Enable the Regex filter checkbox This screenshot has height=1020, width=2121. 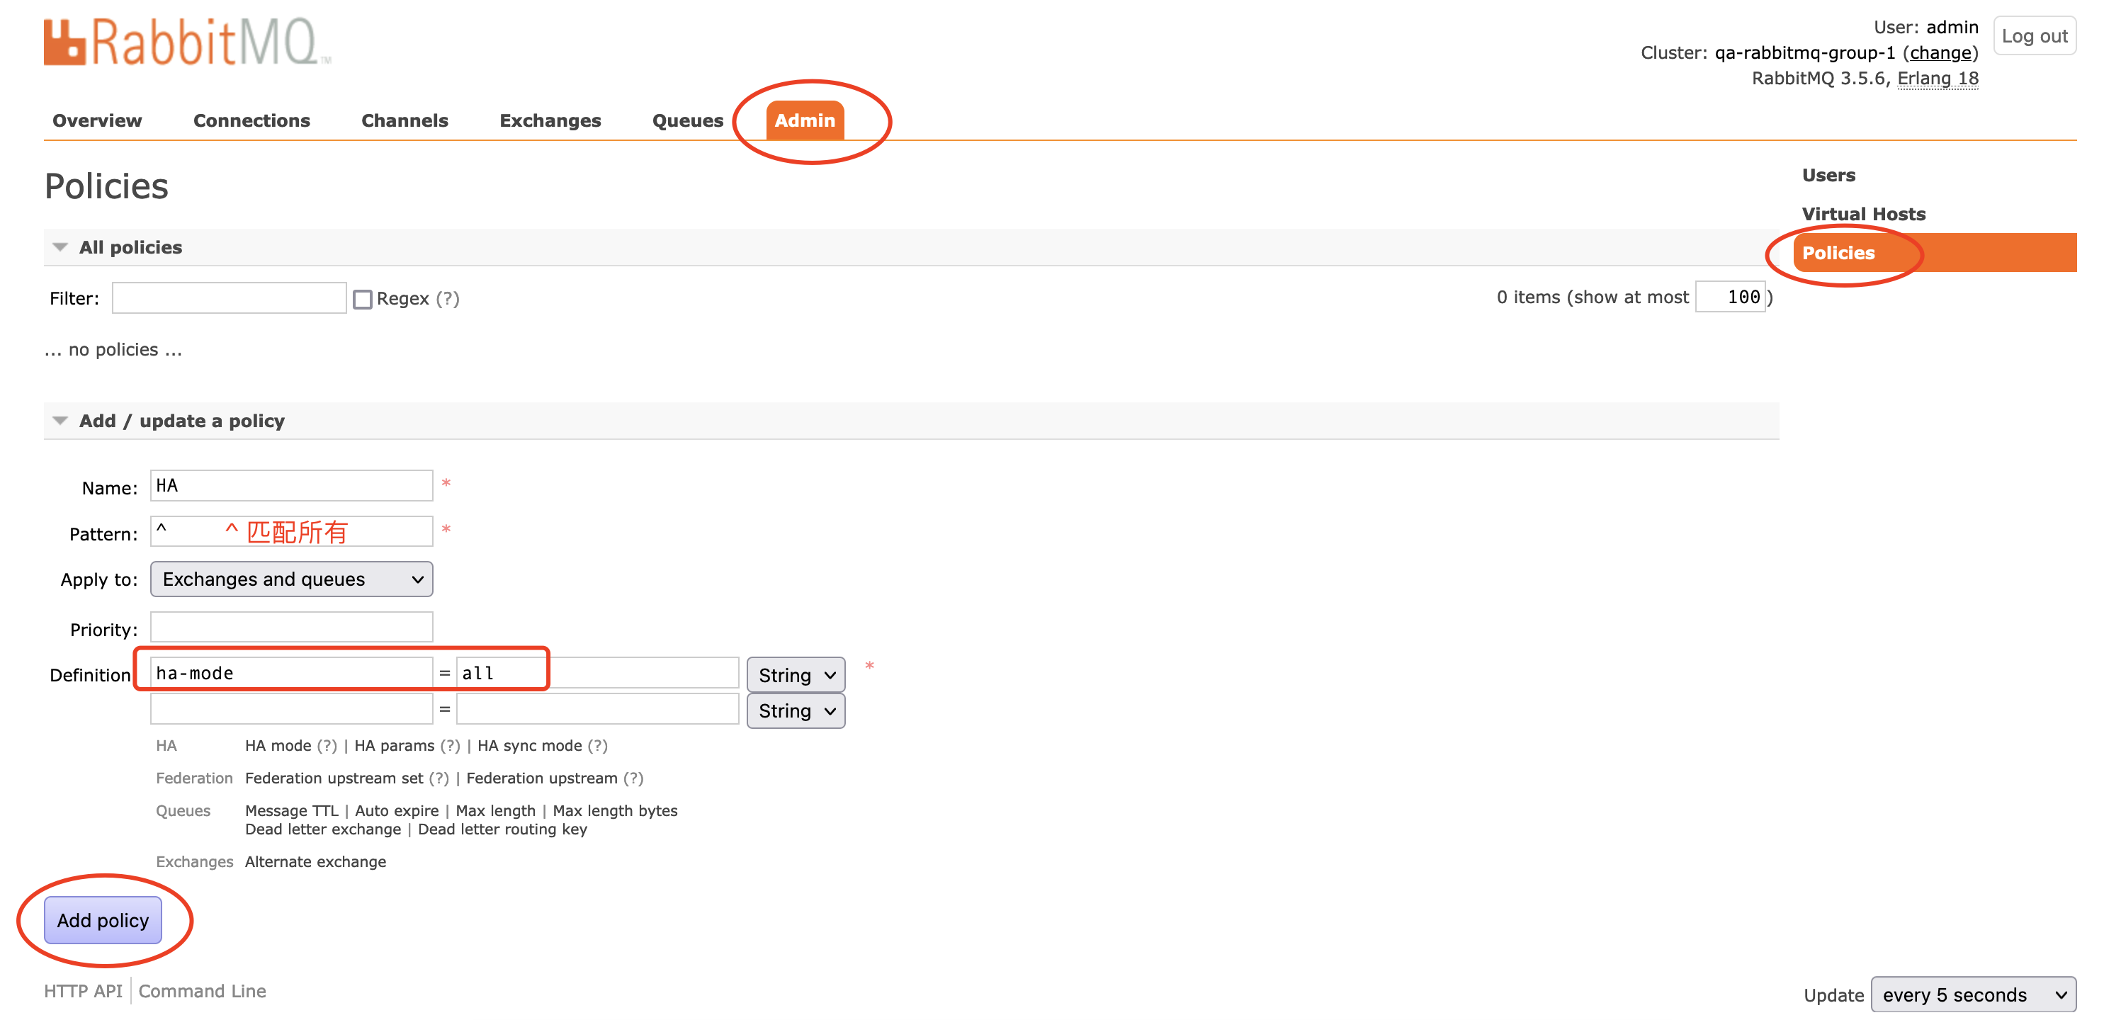click(x=362, y=299)
